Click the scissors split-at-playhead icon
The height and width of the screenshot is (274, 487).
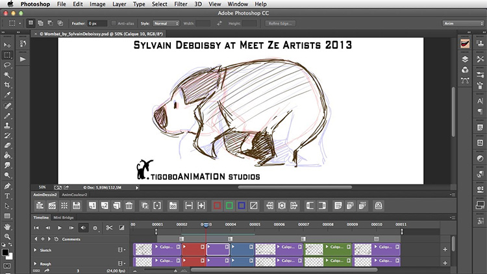(109, 228)
